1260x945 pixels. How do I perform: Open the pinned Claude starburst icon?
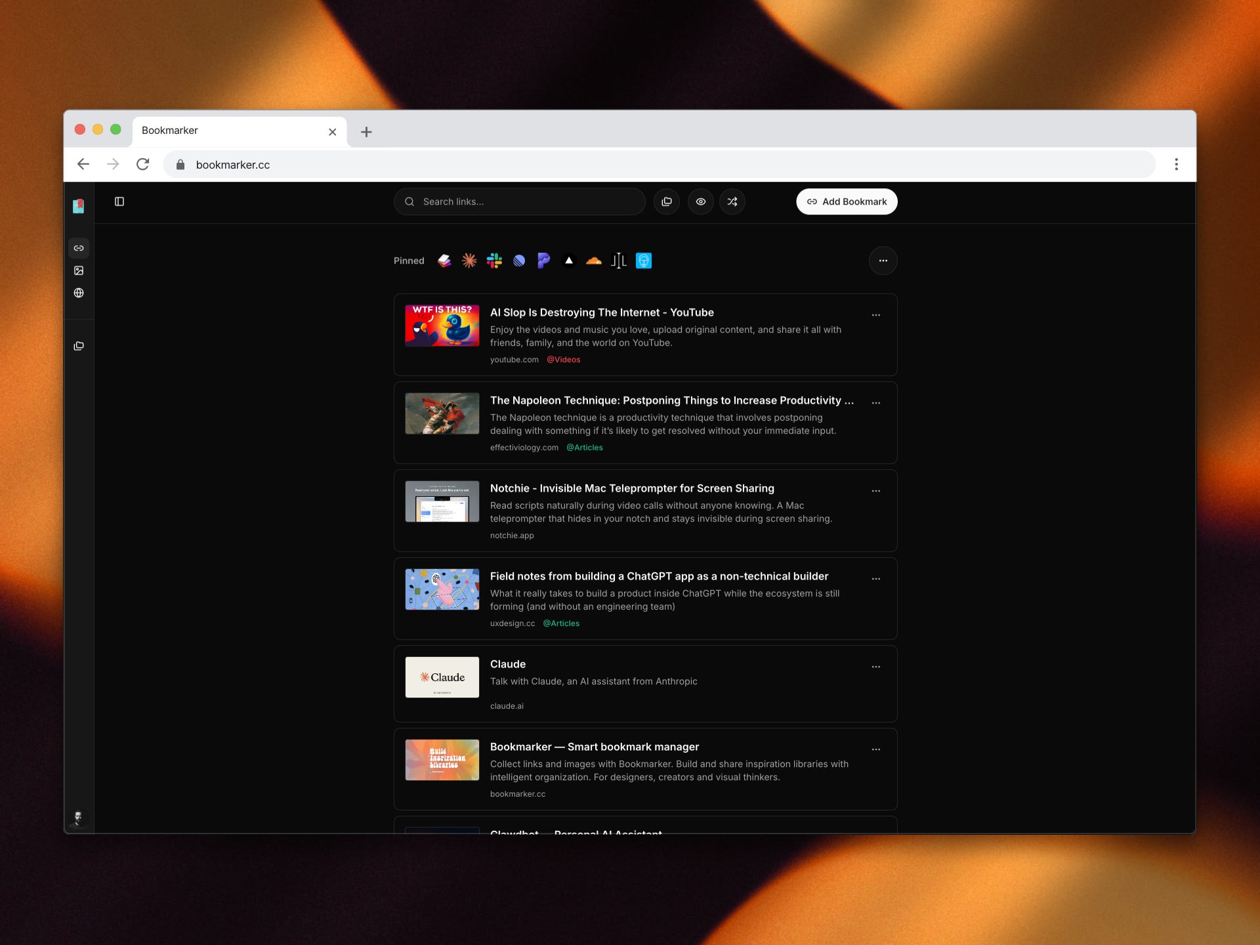click(469, 261)
